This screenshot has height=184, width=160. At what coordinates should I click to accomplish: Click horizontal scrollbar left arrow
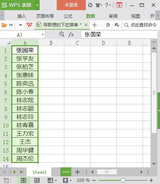[x=92, y=172]
